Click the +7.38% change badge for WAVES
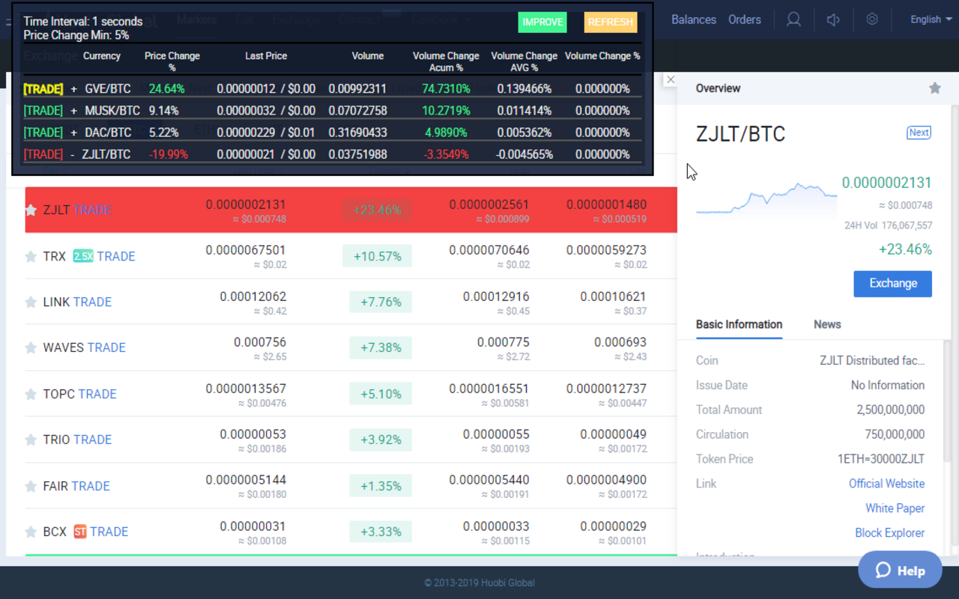Viewport: 959px width, 599px height. click(x=381, y=348)
